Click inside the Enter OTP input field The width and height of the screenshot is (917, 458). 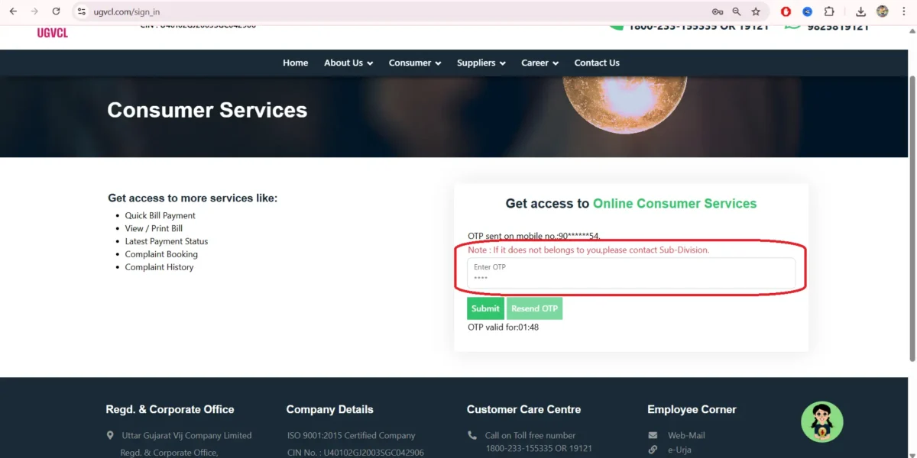pyautogui.click(x=630, y=273)
